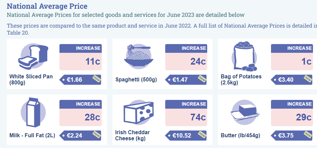
Task: Click the butter dish icon
Action: (x=244, y=112)
